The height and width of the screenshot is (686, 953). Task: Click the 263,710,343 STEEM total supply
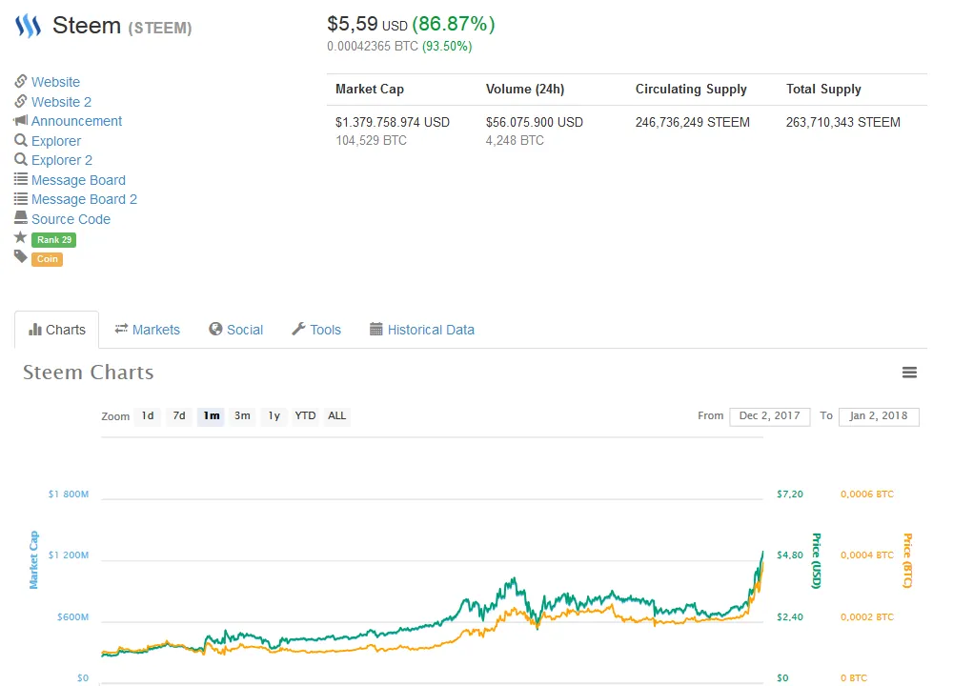coord(843,122)
